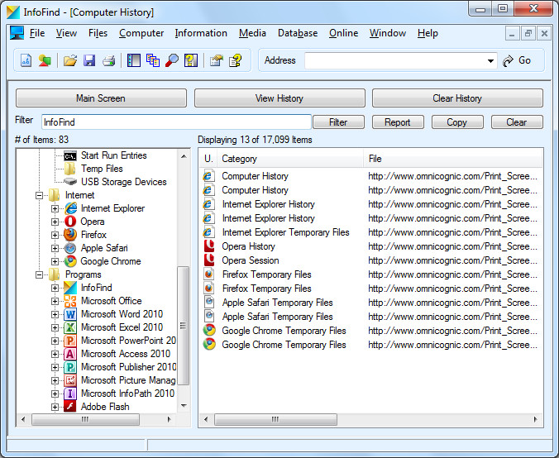
Task: Select the Internet Explorer Temporary Files row
Action: (370, 232)
